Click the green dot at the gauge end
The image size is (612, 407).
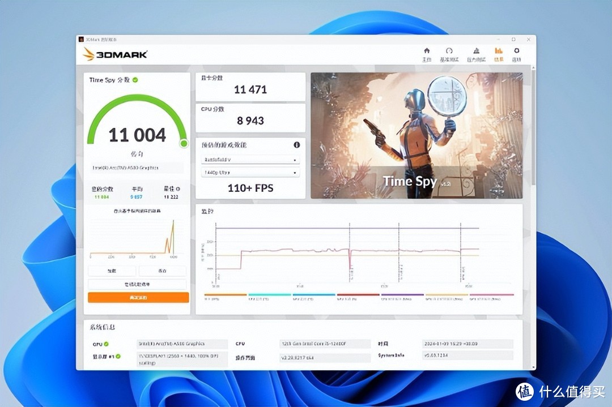[x=184, y=143]
